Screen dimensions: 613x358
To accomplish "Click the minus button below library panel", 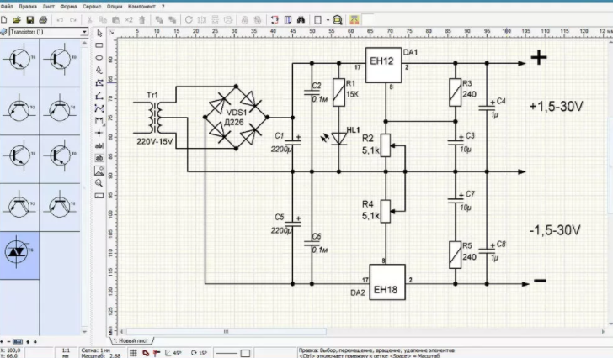I will pyautogui.click(x=9, y=342).
